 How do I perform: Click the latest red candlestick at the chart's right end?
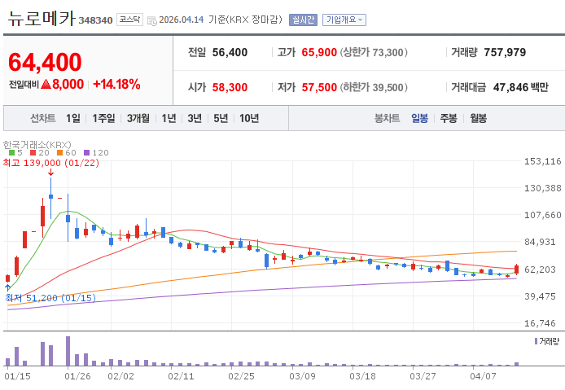point(516,269)
